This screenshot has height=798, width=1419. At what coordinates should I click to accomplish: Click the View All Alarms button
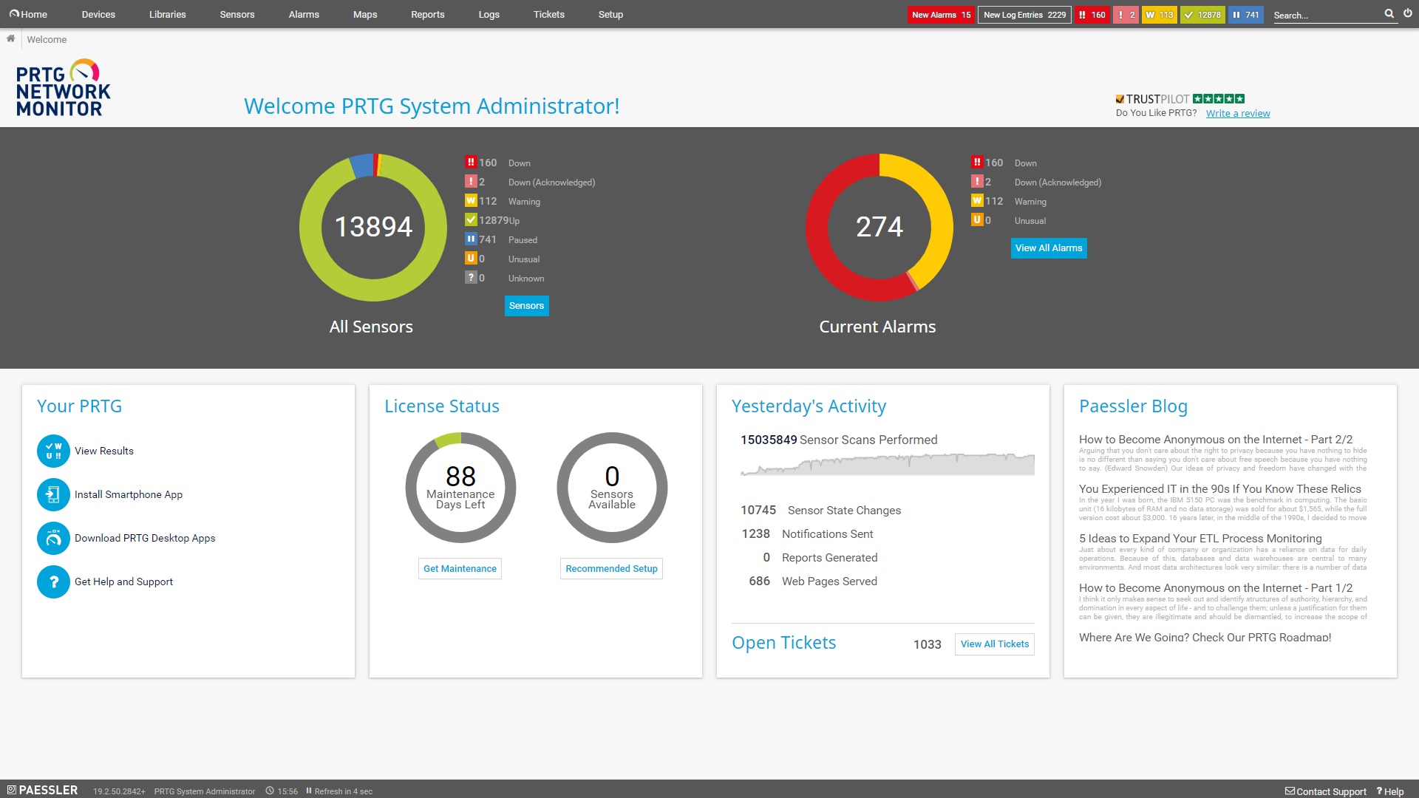point(1049,248)
